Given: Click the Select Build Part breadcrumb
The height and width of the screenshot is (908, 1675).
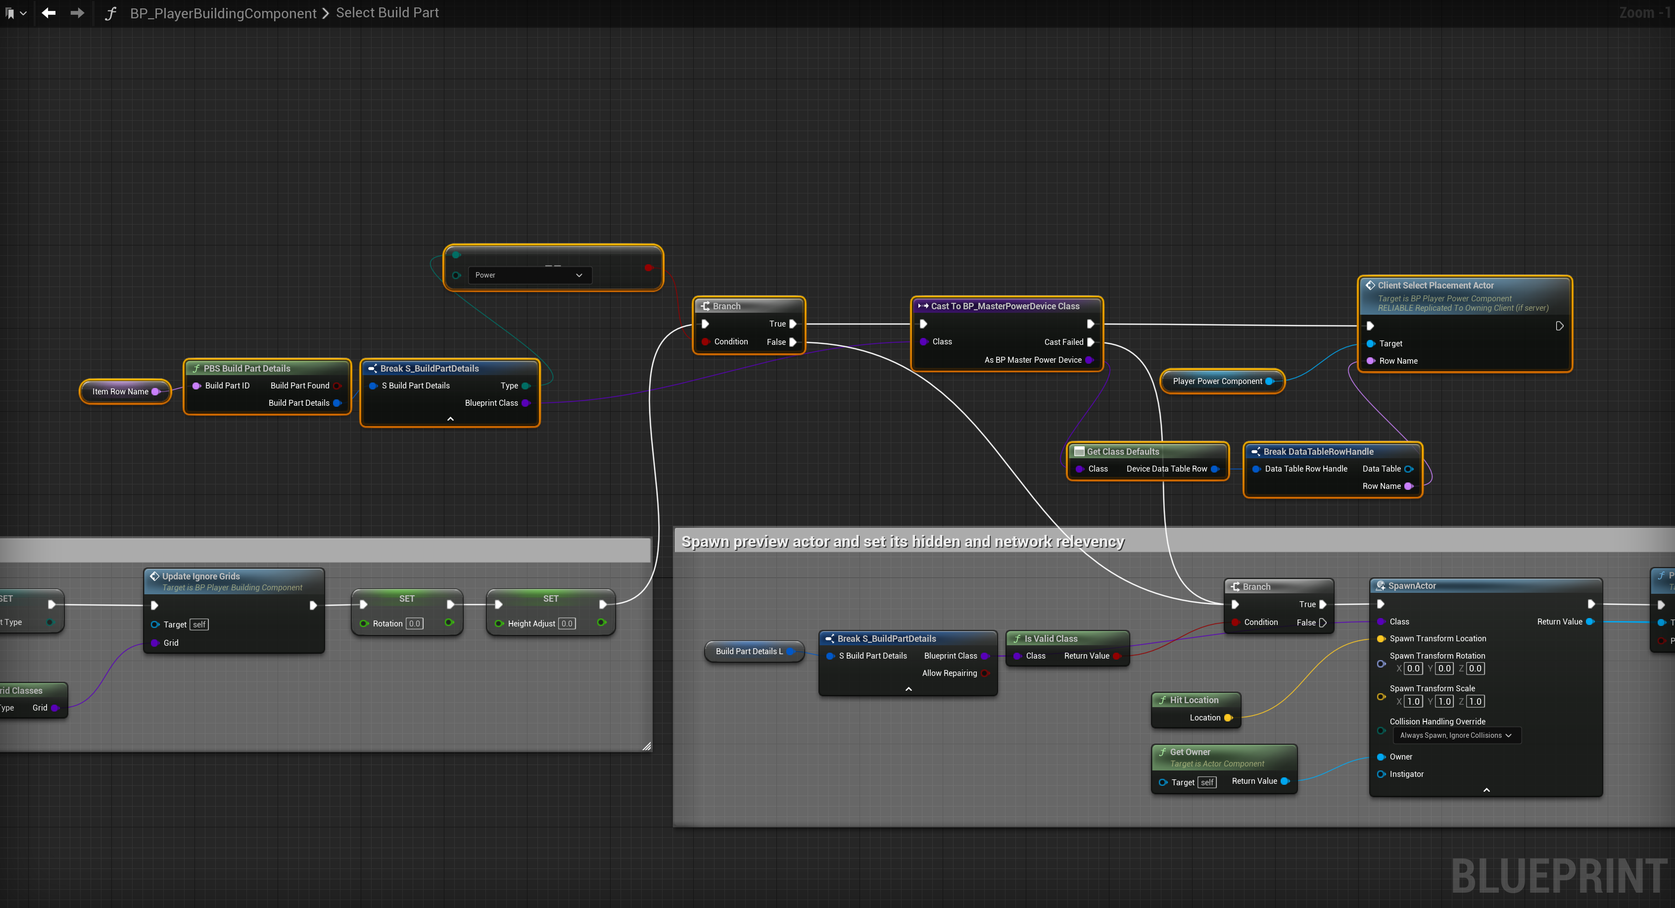Looking at the screenshot, I should tap(387, 13).
